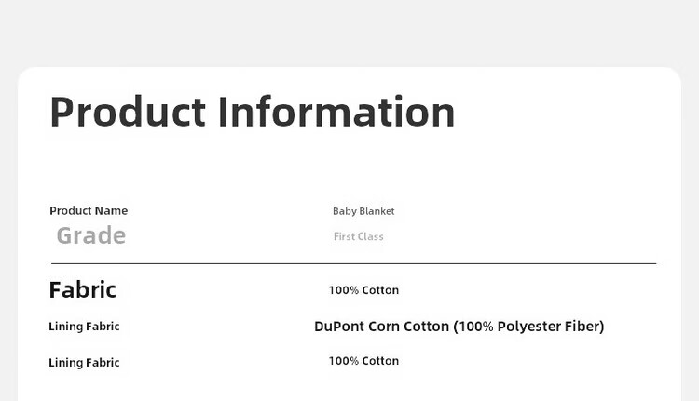
Task: Click the word "Blanket" in the product name value
Action: tap(377, 212)
